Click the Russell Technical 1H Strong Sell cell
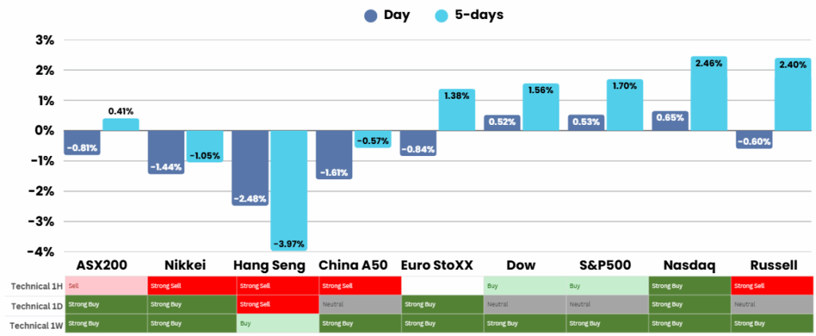Image resolution: width=816 pixels, height=336 pixels. [x=771, y=285]
